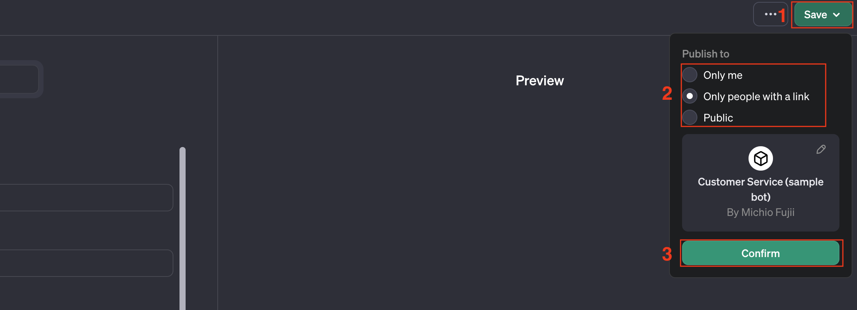
Task: Choose the "Public" radio button
Action: tap(690, 118)
